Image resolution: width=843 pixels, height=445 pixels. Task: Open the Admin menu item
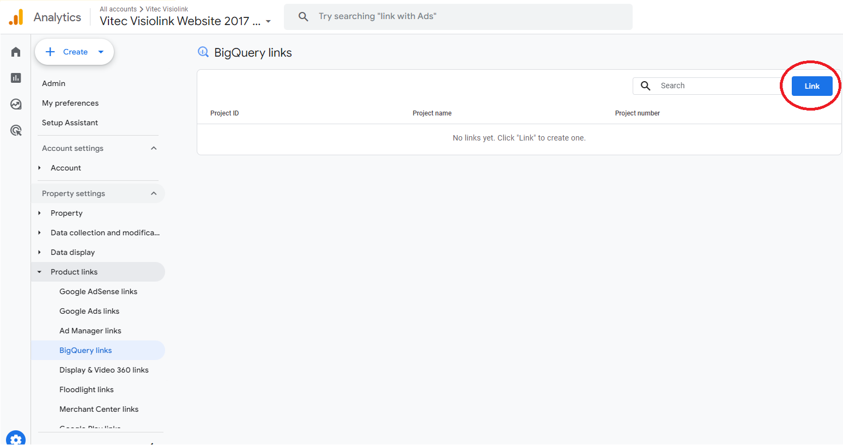coord(53,83)
